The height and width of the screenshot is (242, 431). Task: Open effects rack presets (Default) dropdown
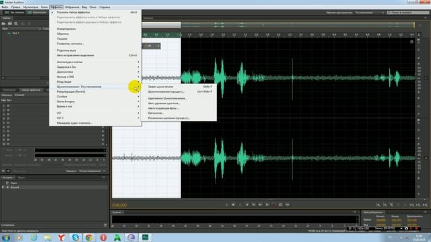[x=31, y=95]
